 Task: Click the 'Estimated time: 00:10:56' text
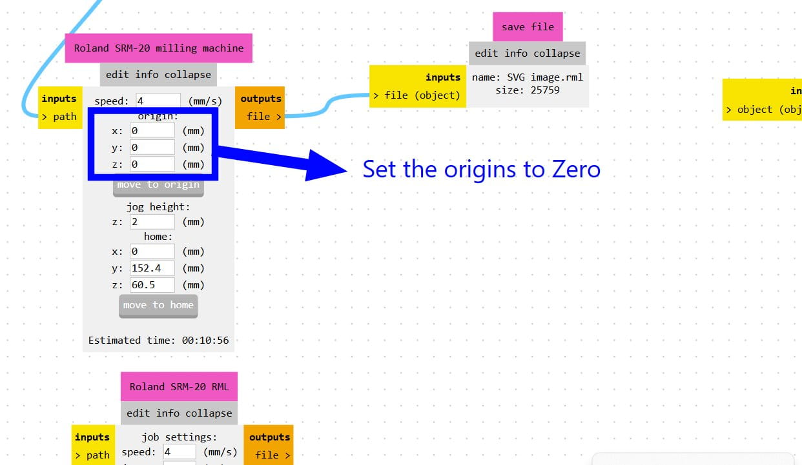point(158,341)
